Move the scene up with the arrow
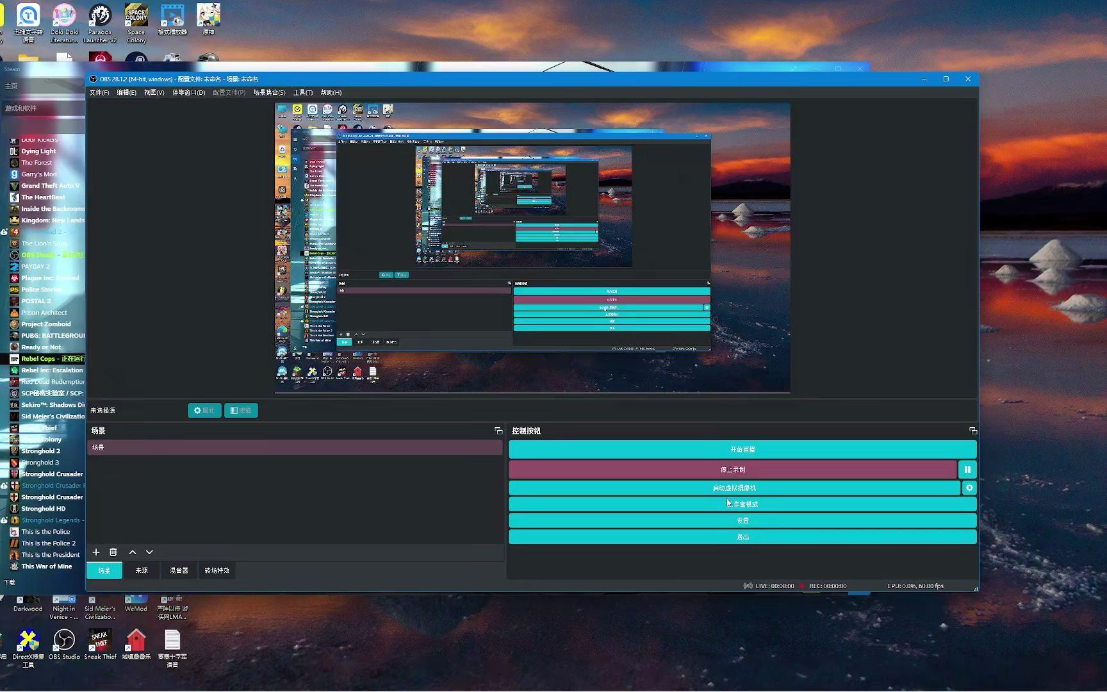Screen dimensions: 1107x692 [133, 552]
